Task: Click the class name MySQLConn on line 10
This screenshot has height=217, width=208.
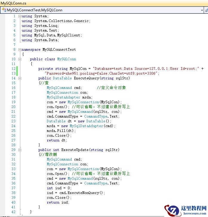Action: [67, 59]
